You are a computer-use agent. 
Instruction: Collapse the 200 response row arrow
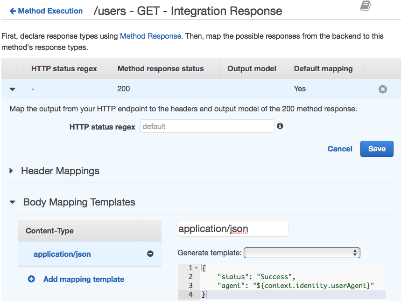pyautogui.click(x=13, y=89)
